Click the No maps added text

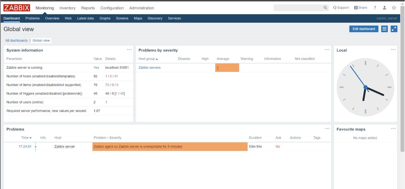365,138
